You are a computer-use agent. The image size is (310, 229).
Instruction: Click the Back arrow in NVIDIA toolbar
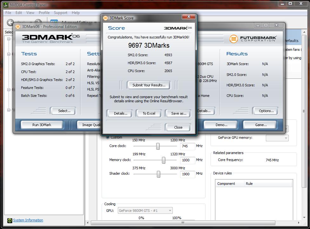coord(10,23)
